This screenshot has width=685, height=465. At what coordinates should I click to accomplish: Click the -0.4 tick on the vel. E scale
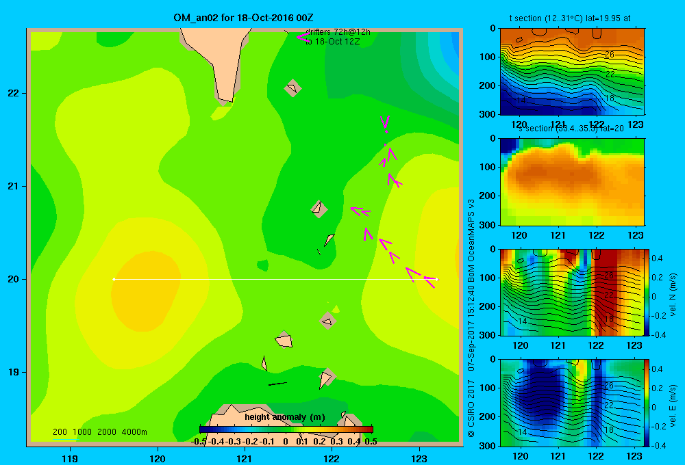(x=658, y=445)
